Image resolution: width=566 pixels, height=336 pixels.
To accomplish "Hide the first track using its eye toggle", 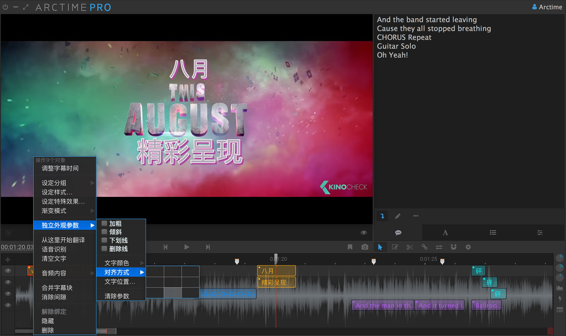I will [8, 271].
